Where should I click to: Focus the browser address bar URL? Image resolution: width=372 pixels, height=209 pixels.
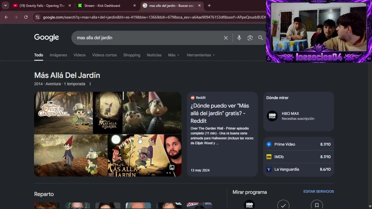[154, 17]
